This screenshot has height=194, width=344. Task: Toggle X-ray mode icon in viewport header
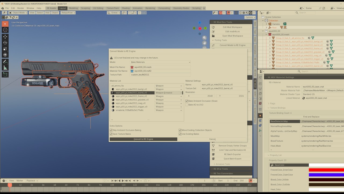point(236,13)
